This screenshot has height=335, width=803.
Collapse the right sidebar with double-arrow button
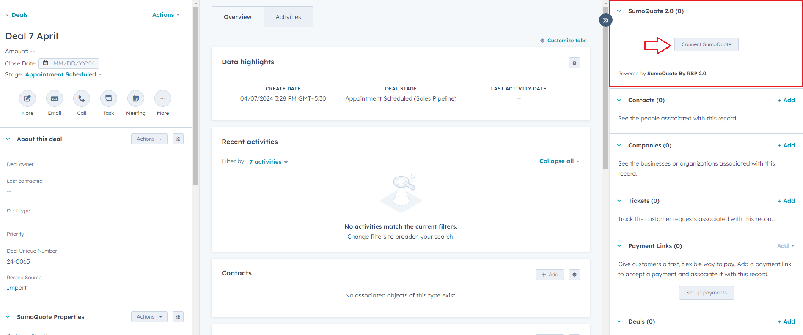(x=606, y=20)
